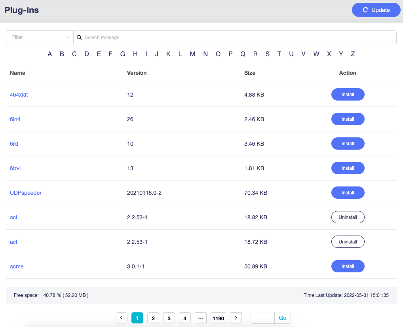Uninstall the acl package sized 18.82 KB

pyautogui.click(x=348, y=217)
